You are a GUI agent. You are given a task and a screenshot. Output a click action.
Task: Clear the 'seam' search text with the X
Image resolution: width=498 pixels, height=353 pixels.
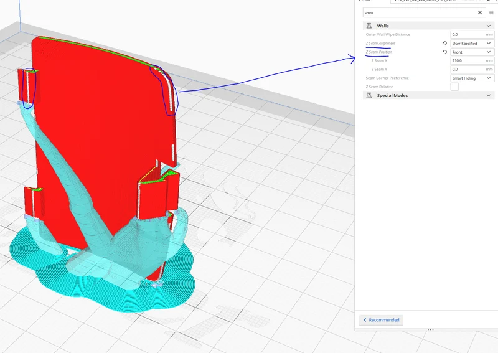480,12
